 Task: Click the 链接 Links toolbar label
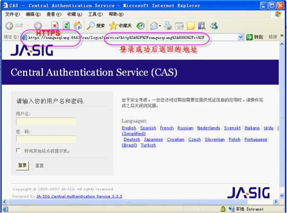[x=273, y=37]
